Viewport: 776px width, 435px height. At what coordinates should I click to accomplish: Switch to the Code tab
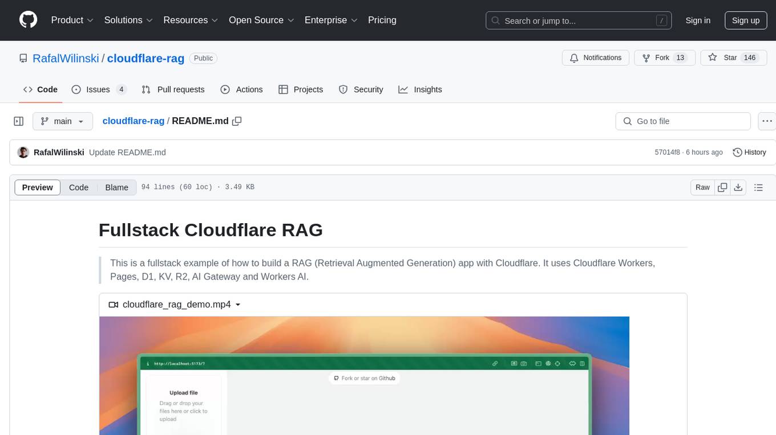40,89
